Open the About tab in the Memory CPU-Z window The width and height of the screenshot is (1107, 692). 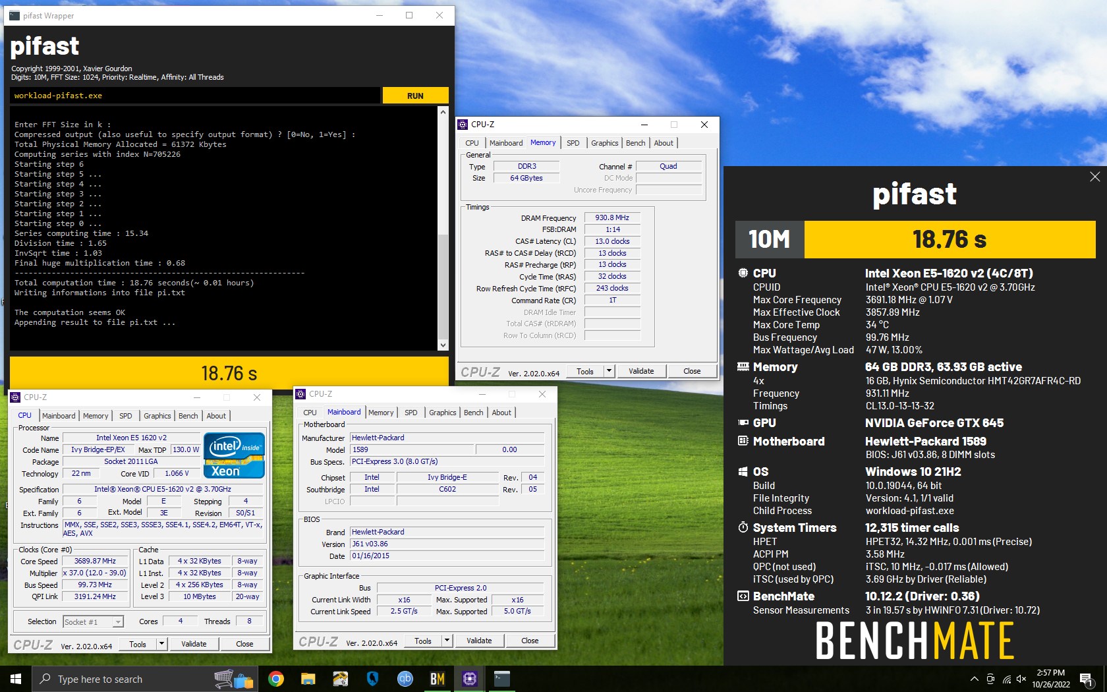click(x=664, y=143)
